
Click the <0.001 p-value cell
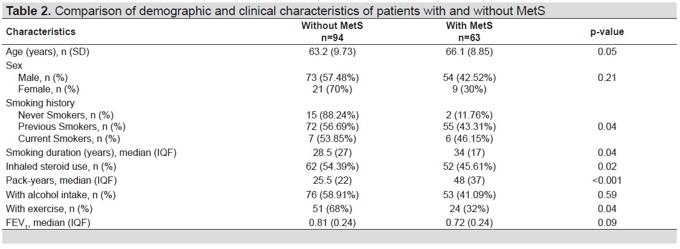pos(607,180)
